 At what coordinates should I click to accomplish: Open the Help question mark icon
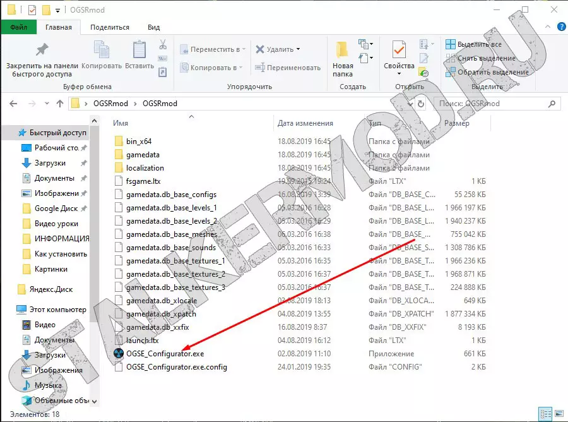tap(561, 27)
